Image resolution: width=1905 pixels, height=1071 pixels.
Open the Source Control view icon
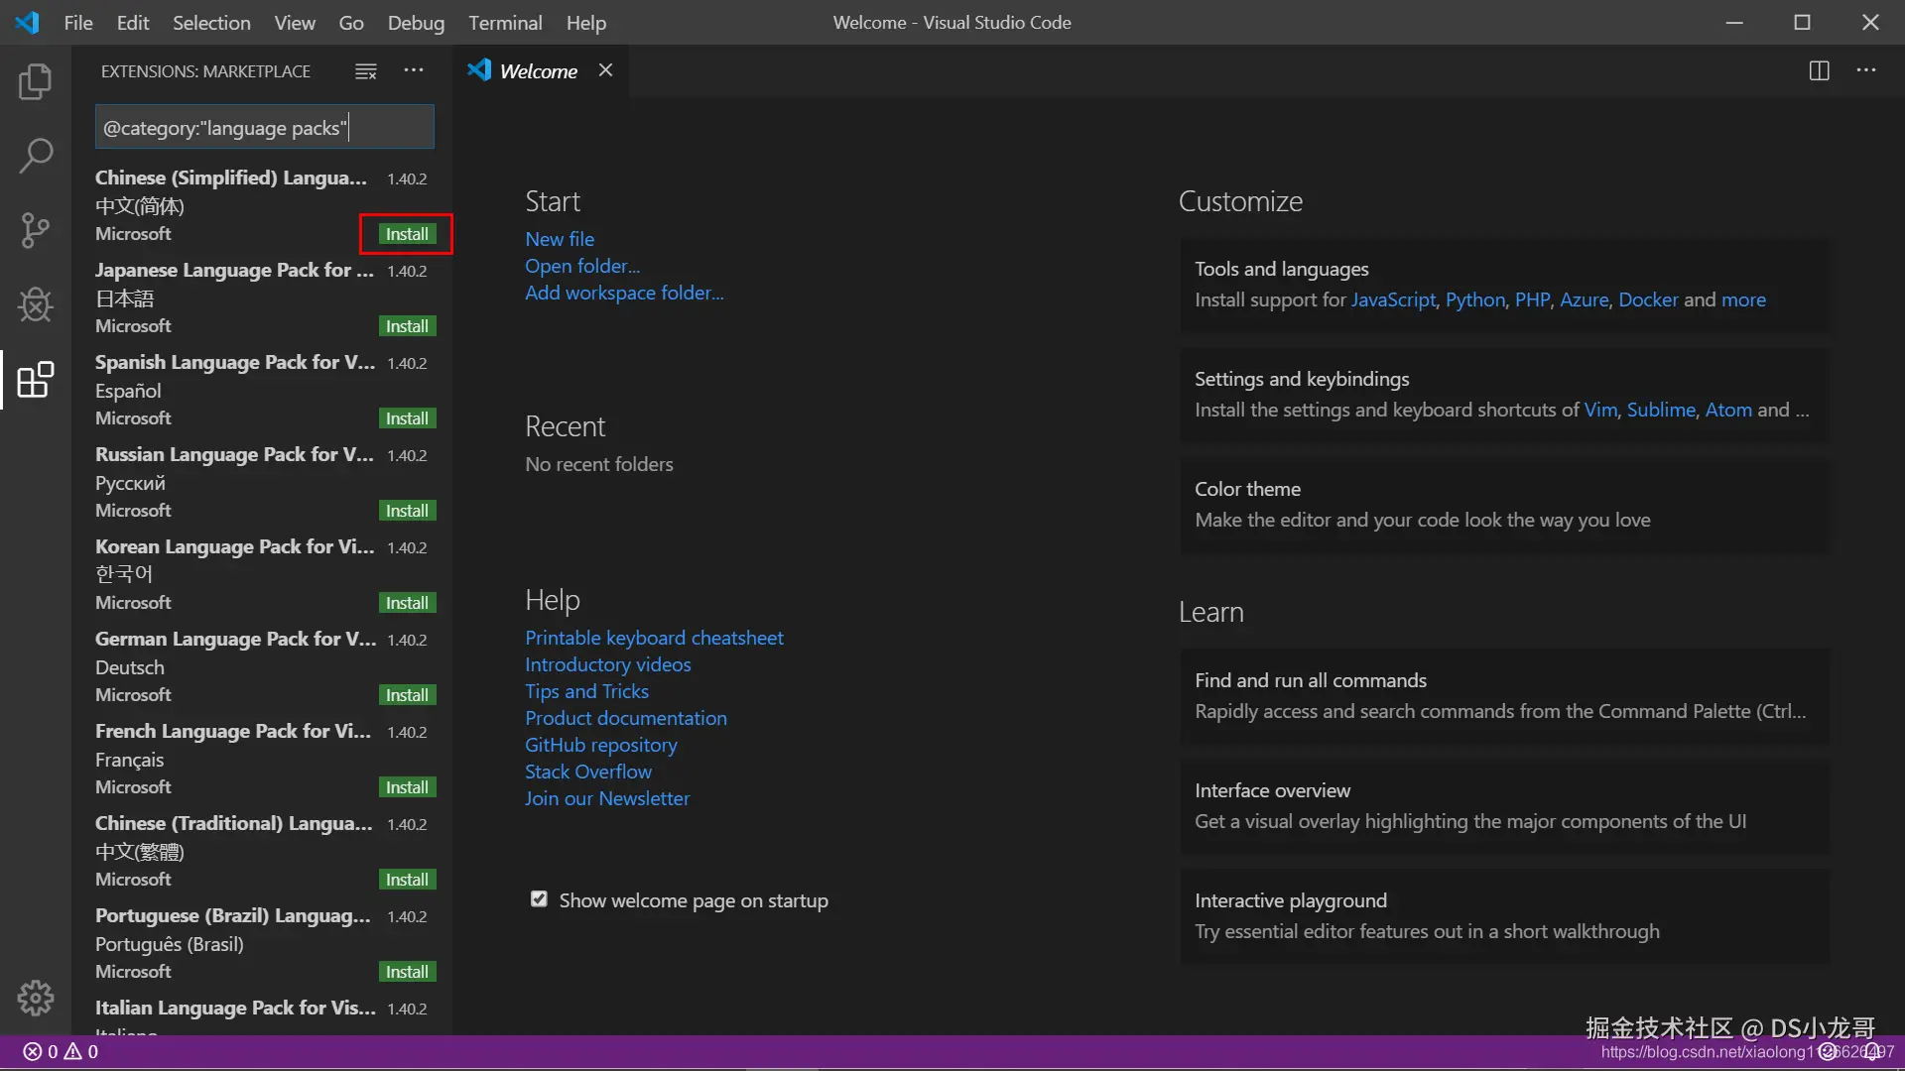[36, 230]
